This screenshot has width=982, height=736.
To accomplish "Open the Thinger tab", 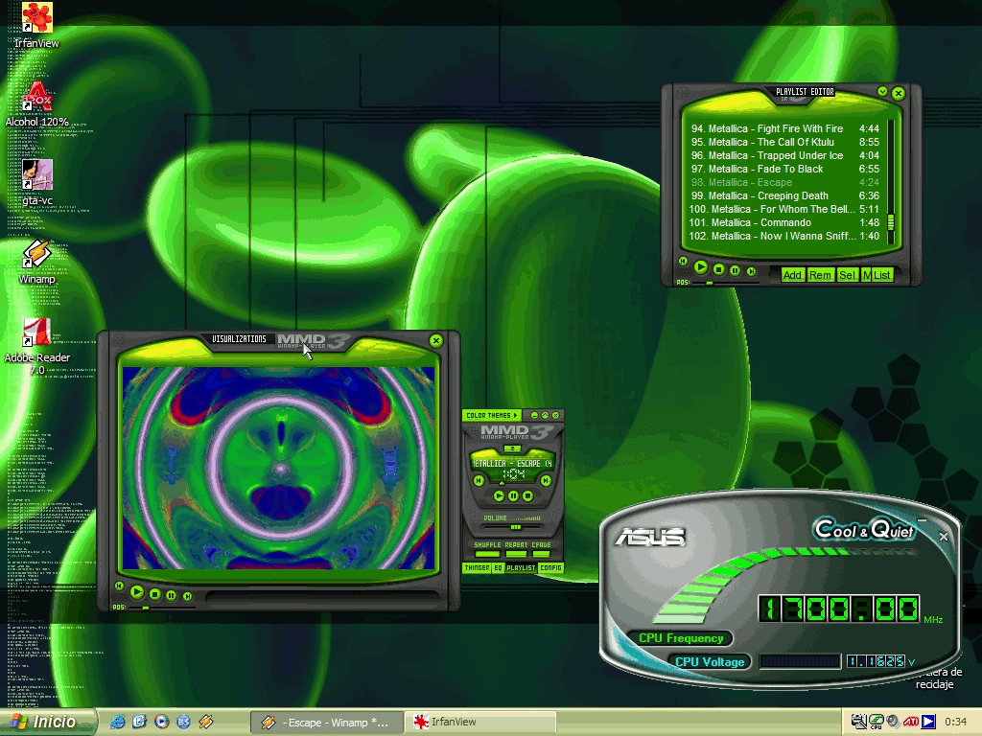I will pyautogui.click(x=477, y=567).
